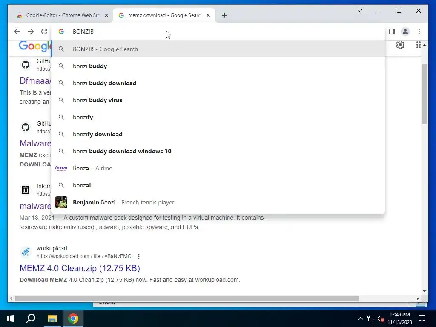Screen dimensions: 436x327
Task: Pick the 'bonzify download' suggestion
Action: click(x=218, y=134)
